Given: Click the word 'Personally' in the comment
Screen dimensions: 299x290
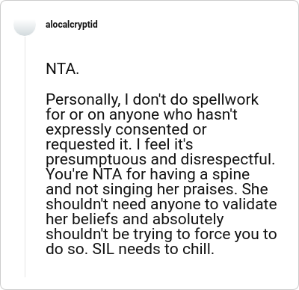Looking at the screenshot, I should [81, 100].
